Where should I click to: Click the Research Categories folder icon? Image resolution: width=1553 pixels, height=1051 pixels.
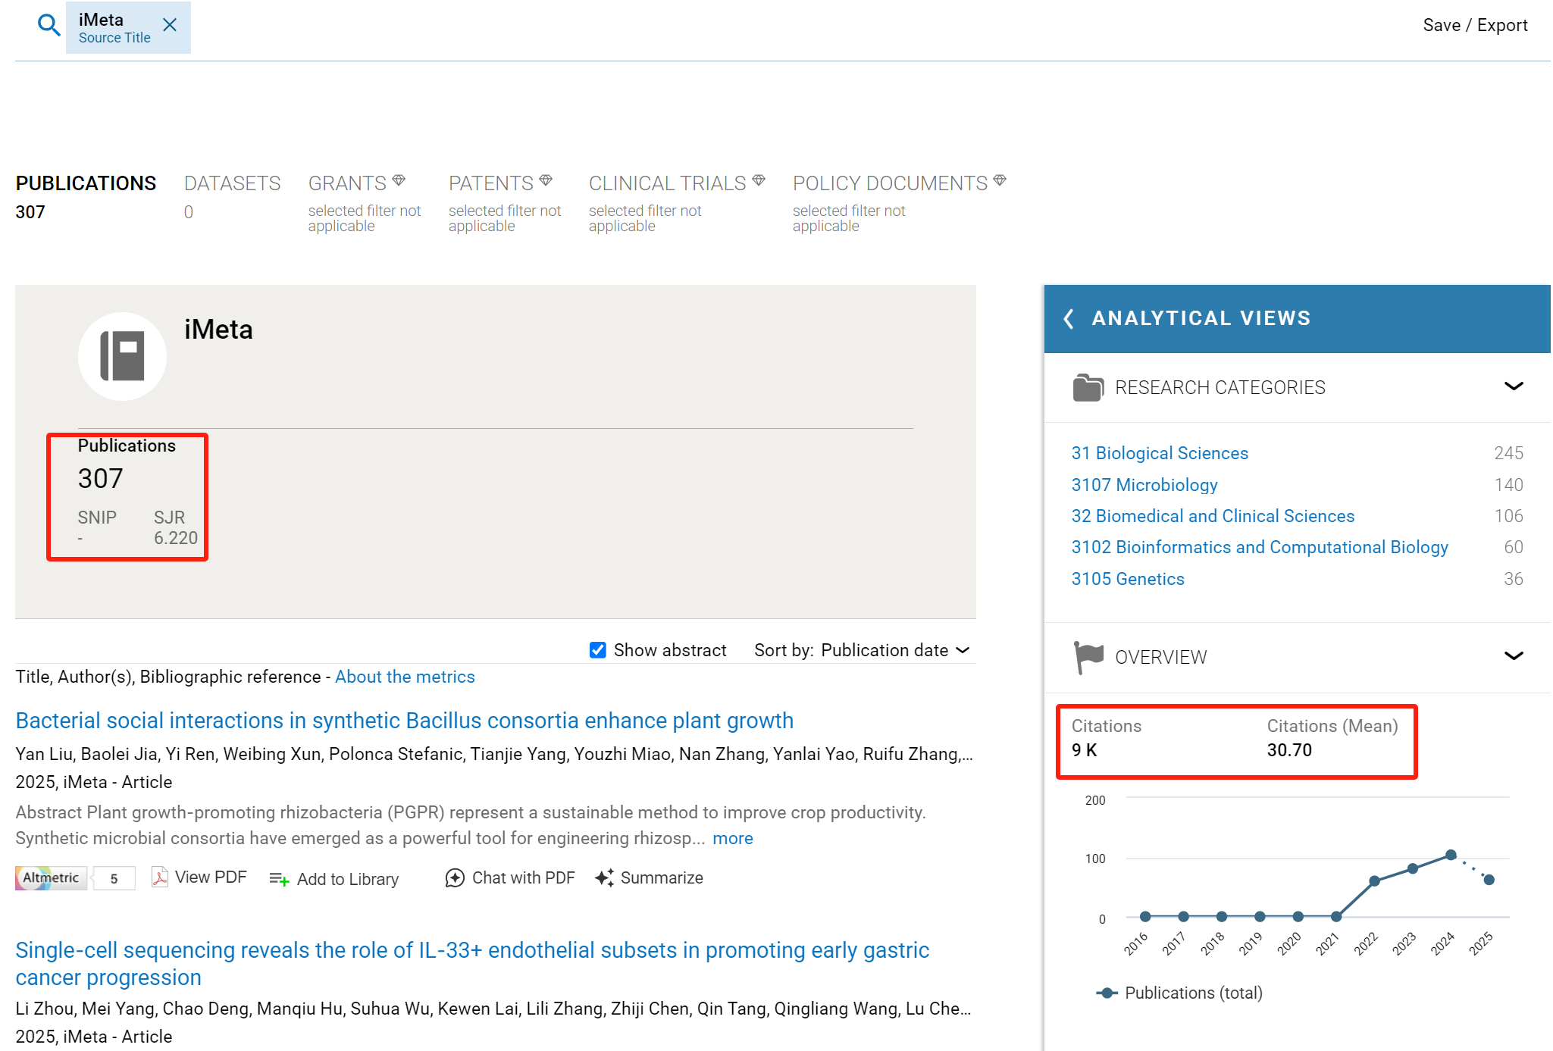(1088, 387)
